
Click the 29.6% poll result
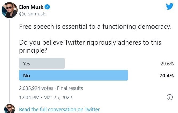click(167, 64)
